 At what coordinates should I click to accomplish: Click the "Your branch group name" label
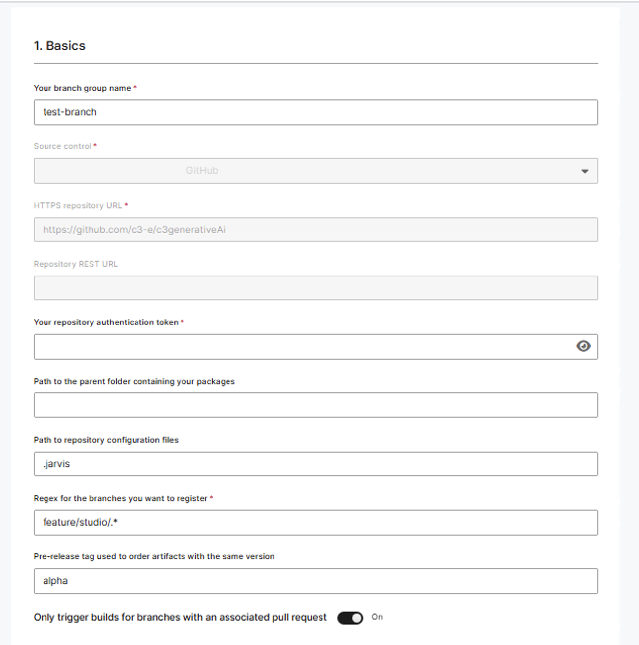(x=82, y=88)
